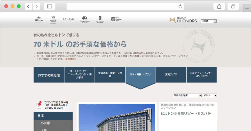Open the Hilton brand logo

pyautogui.click(x=39, y=20)
